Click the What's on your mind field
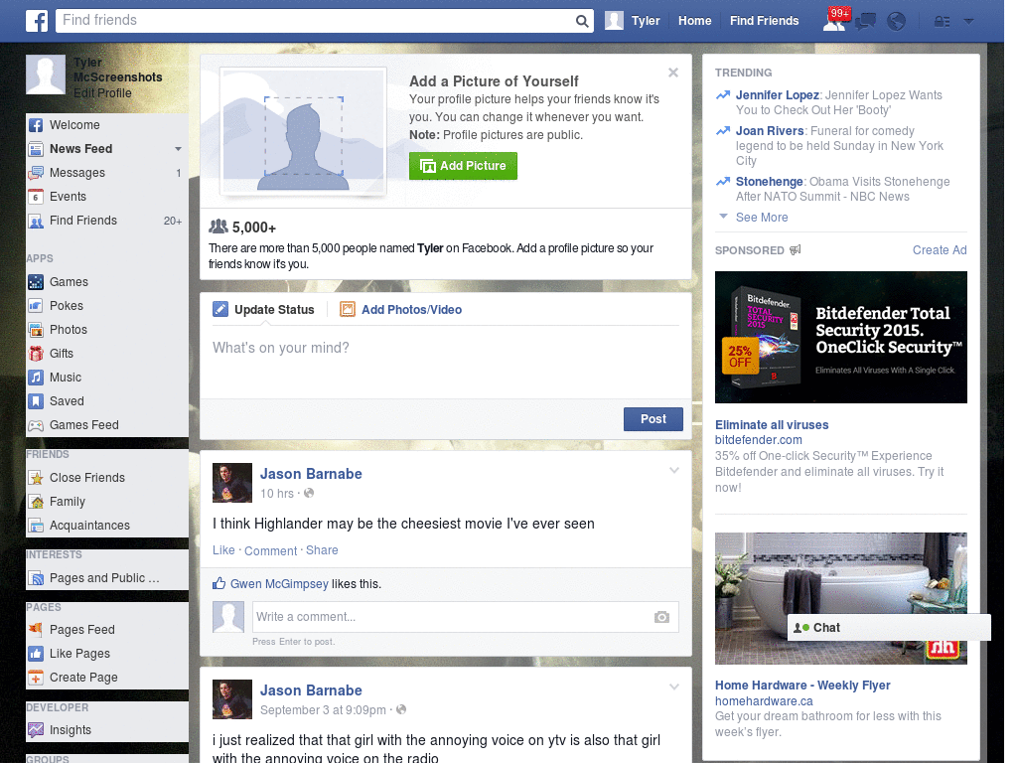The image size is (1017, 763). 446,361
